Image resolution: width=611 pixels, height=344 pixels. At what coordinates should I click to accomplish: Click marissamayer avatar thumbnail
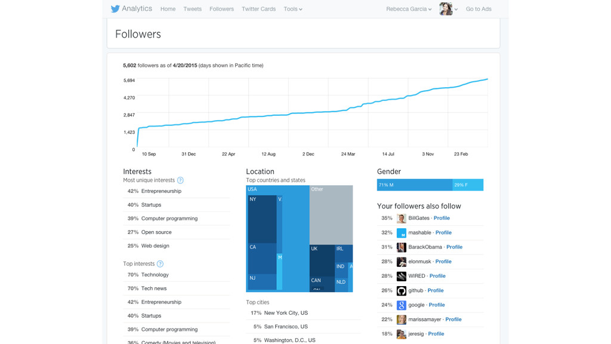pyautogui.click(x=402, y=320)
